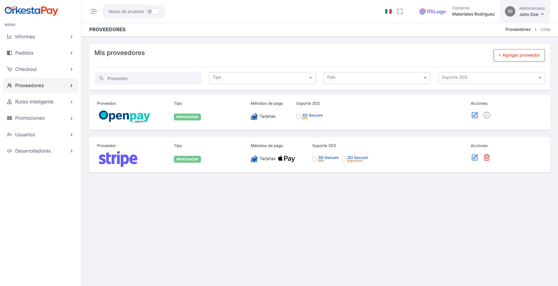Click 3D Secure MPI icon in Openpay row
This screenshot has height=286, width=558.
(x=310, y=116)
